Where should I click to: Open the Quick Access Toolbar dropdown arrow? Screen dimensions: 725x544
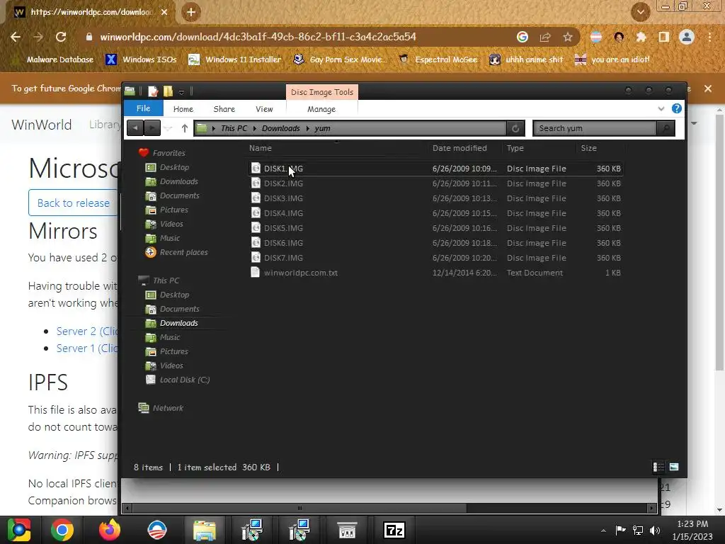pyautogui.click(x=181, y=92)
